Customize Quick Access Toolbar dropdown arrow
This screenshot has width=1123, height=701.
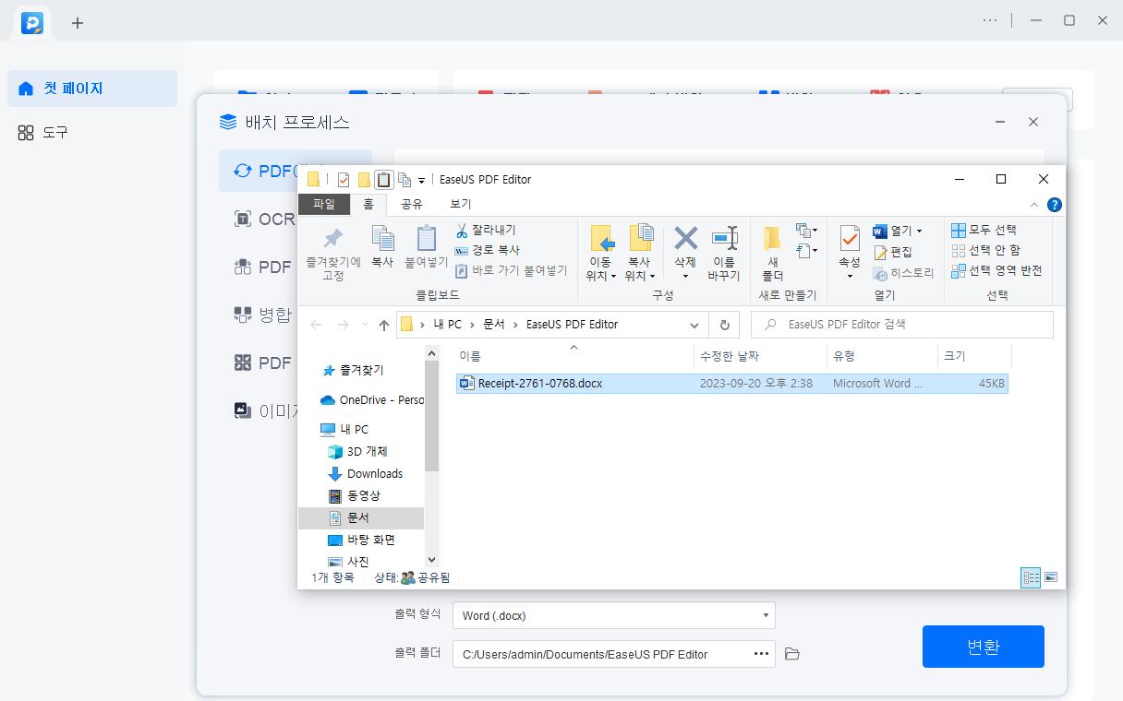pos(422,181)
